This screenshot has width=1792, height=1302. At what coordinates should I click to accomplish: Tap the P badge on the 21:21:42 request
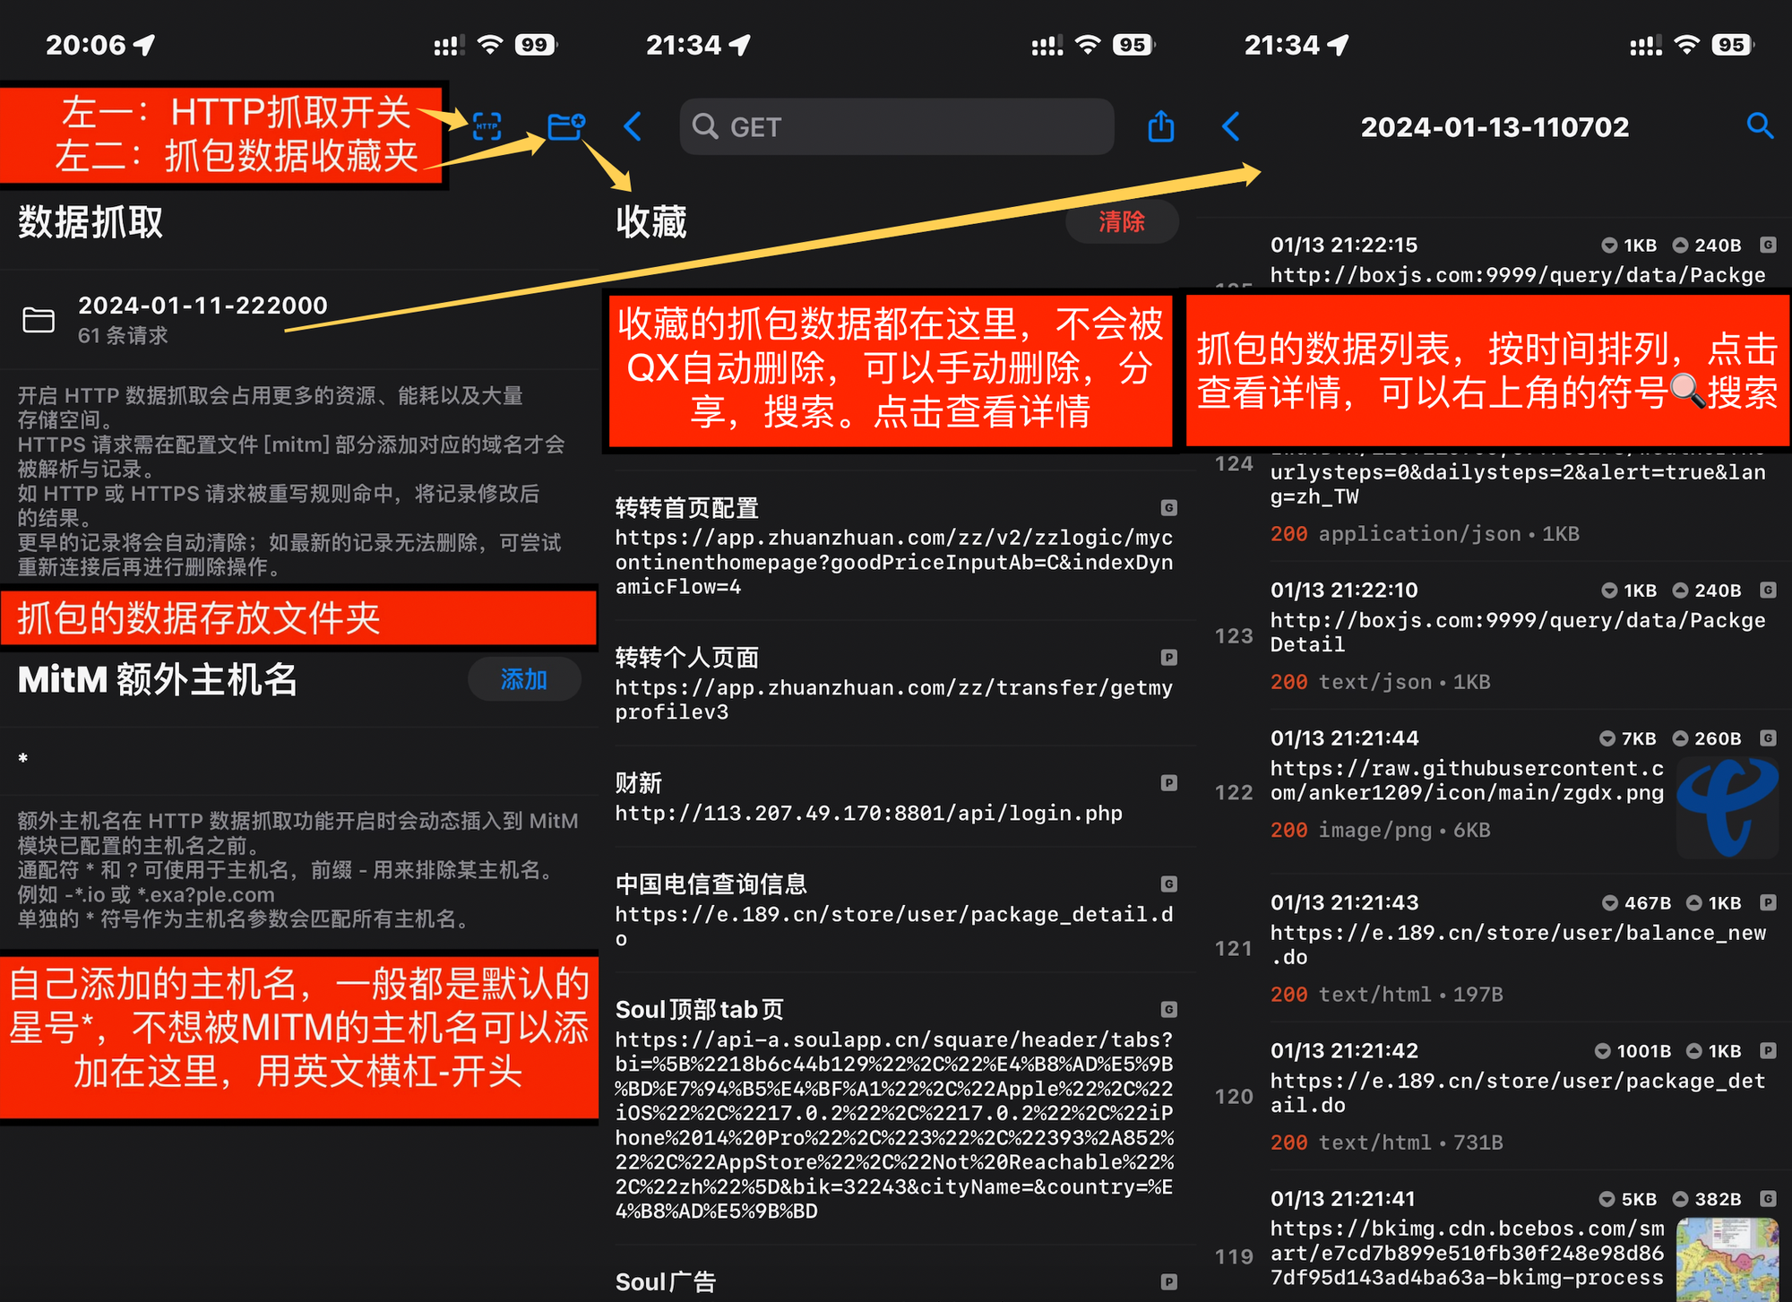(1767, 1050)
